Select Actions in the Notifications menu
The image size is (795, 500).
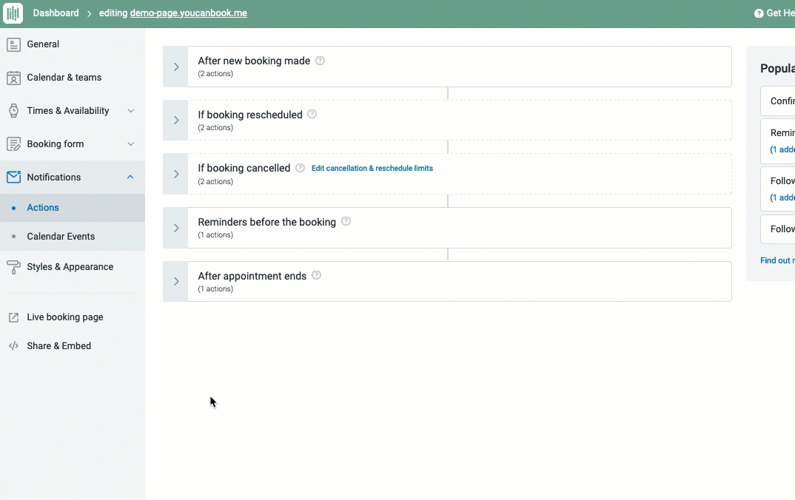(42, 207)
